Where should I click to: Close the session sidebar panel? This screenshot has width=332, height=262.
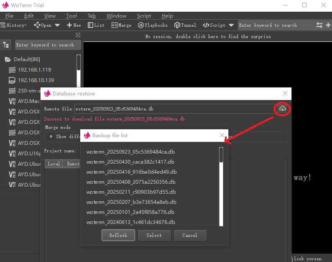(x=78, y=35)
